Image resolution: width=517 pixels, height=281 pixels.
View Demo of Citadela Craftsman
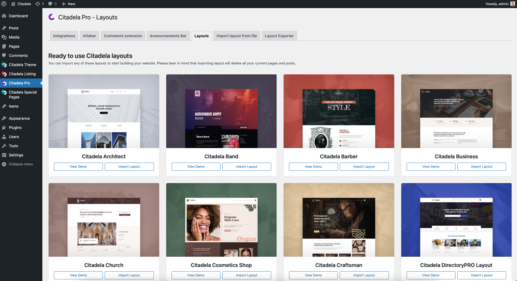(313, 275)
